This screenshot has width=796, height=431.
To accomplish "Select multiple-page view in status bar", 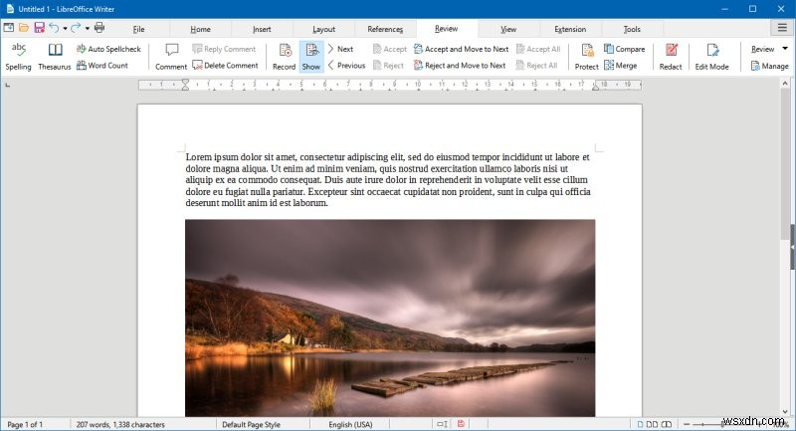I will click(x=652, y=424).
